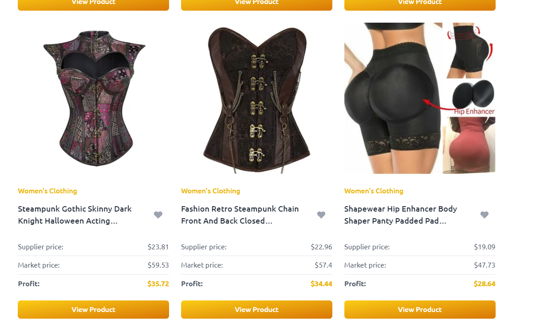Viewport: 545px width, 328px height.
Task: View Product for the $34.44 profit corset
Action: coord(257,310)
